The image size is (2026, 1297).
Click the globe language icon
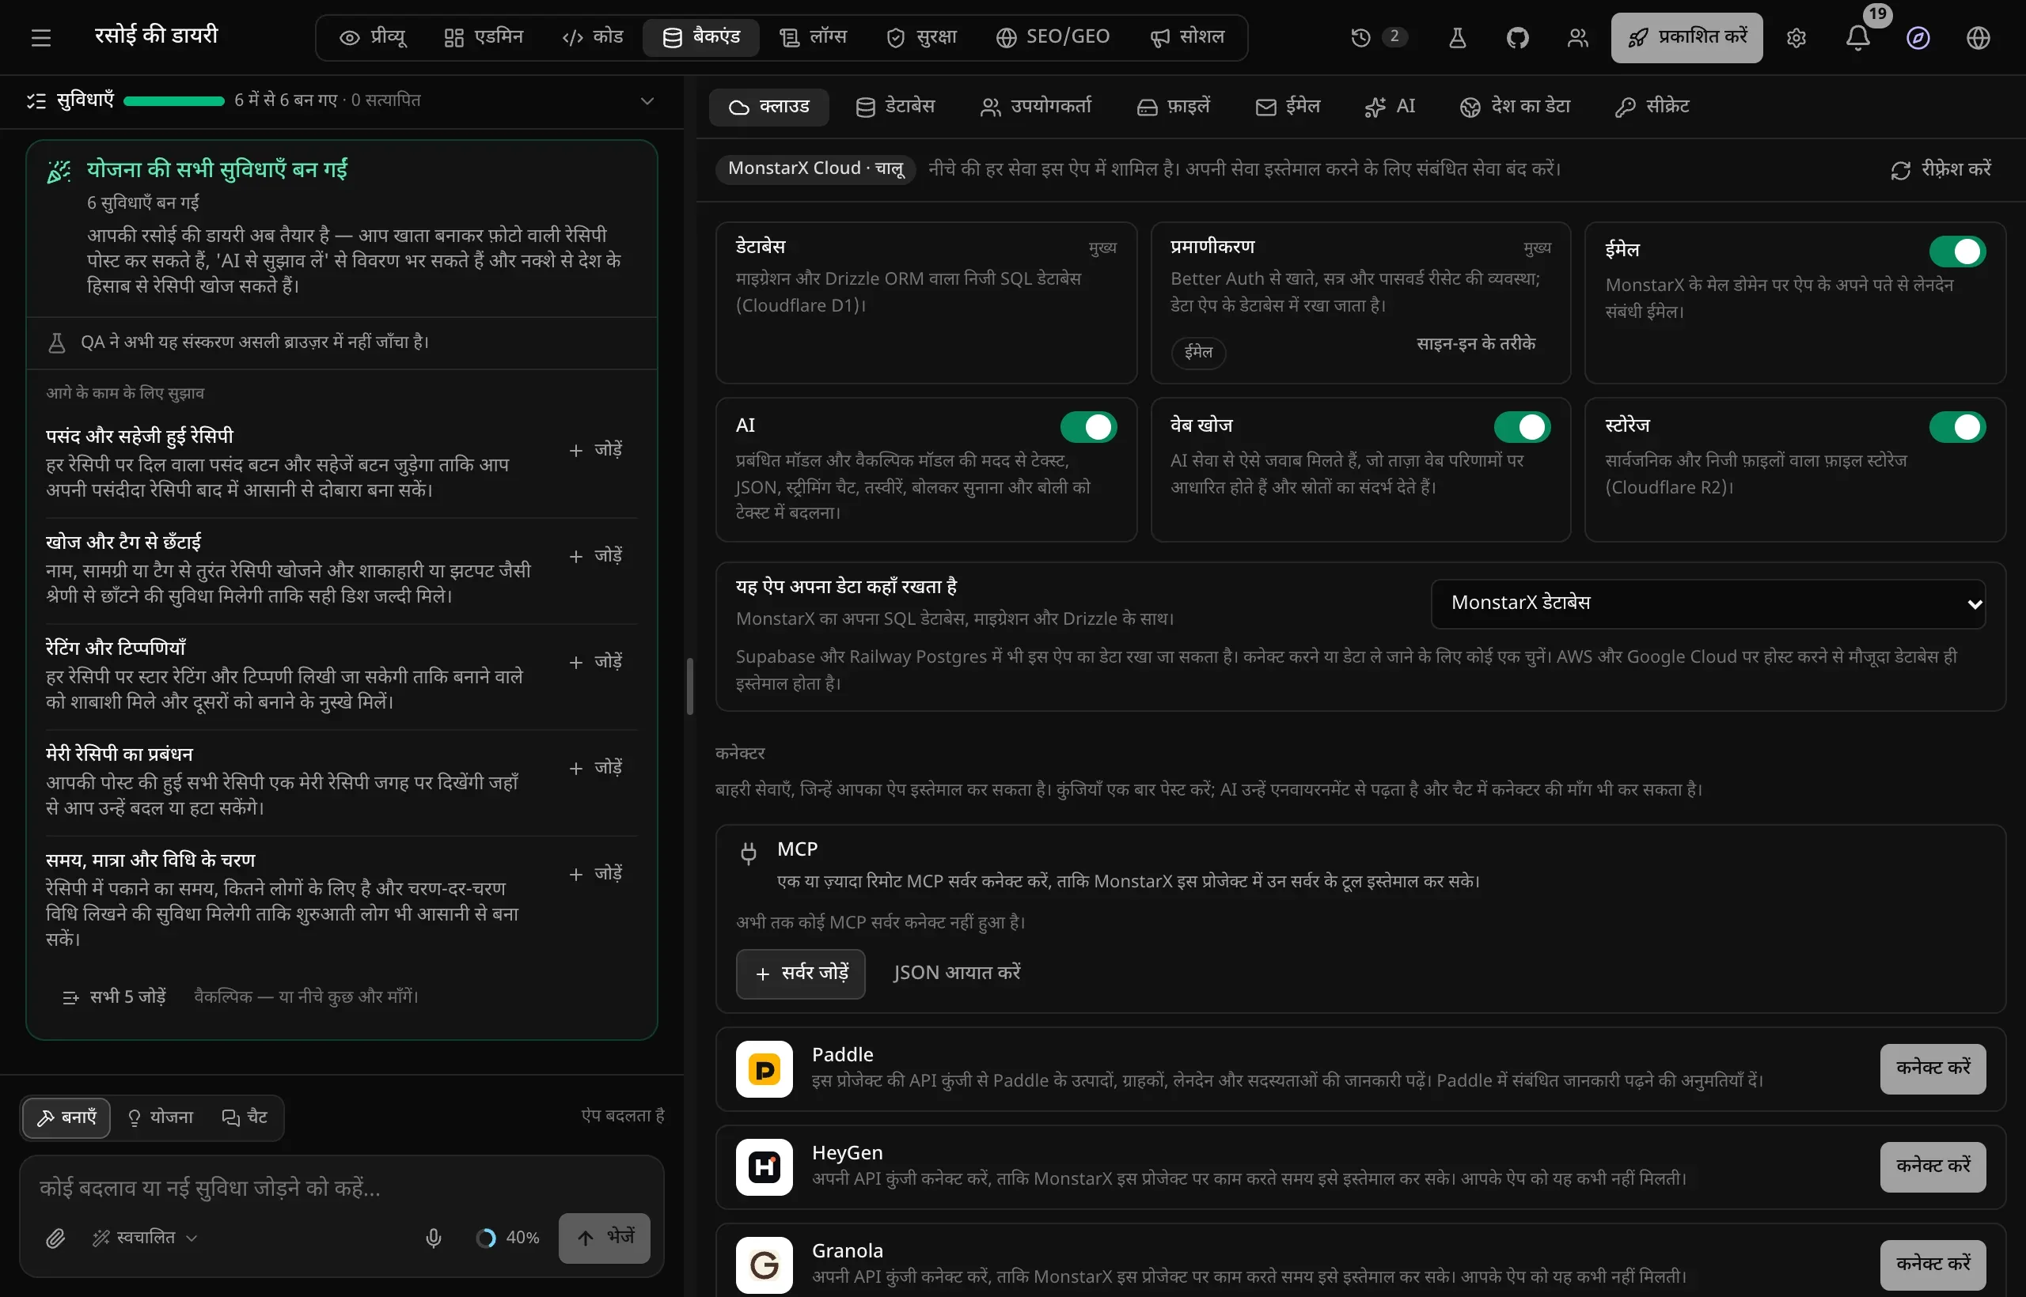1978,37
